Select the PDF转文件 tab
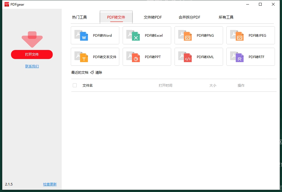This screenshot has height=192, width=282. (x=116, y=17)
